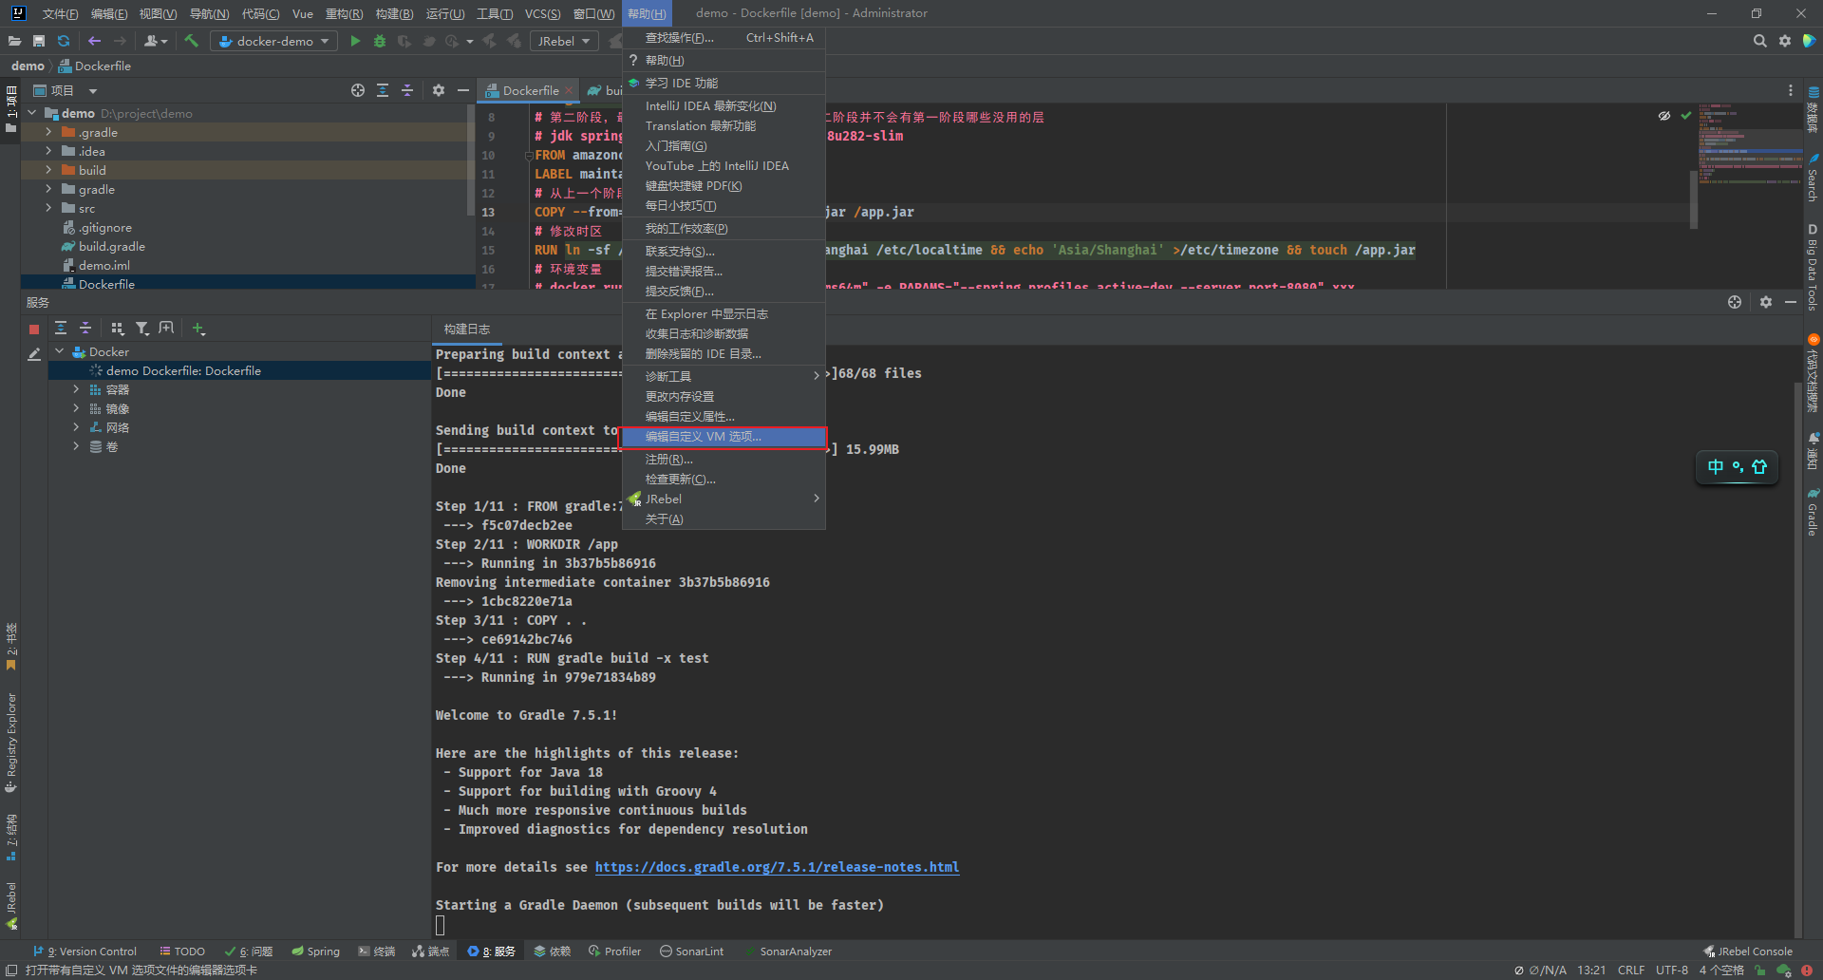Image resolution: width=1823 pixels, height=980 pixels.
Task: Click Open in New Tab services icon
Action: [x=167, y=329]
